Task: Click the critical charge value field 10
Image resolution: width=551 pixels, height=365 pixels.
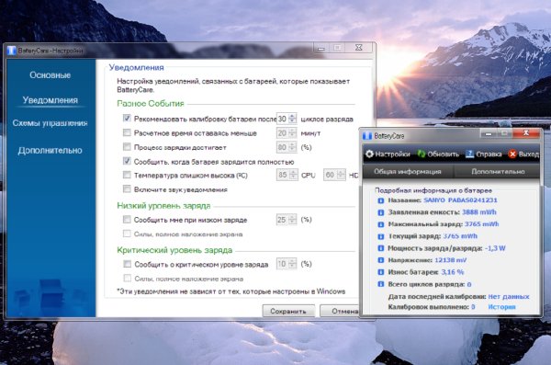Action: (283, 264)
